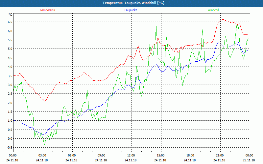Click the 09:00 time axis label
Screen dimensions: 263x164
pyautogui.click(x=102, y=155)
